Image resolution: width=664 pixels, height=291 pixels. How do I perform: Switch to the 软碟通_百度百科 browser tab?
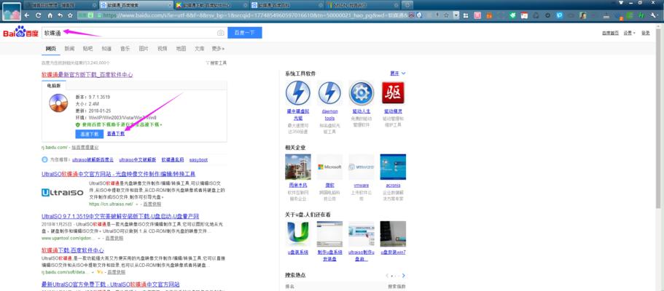coord(286,5)
